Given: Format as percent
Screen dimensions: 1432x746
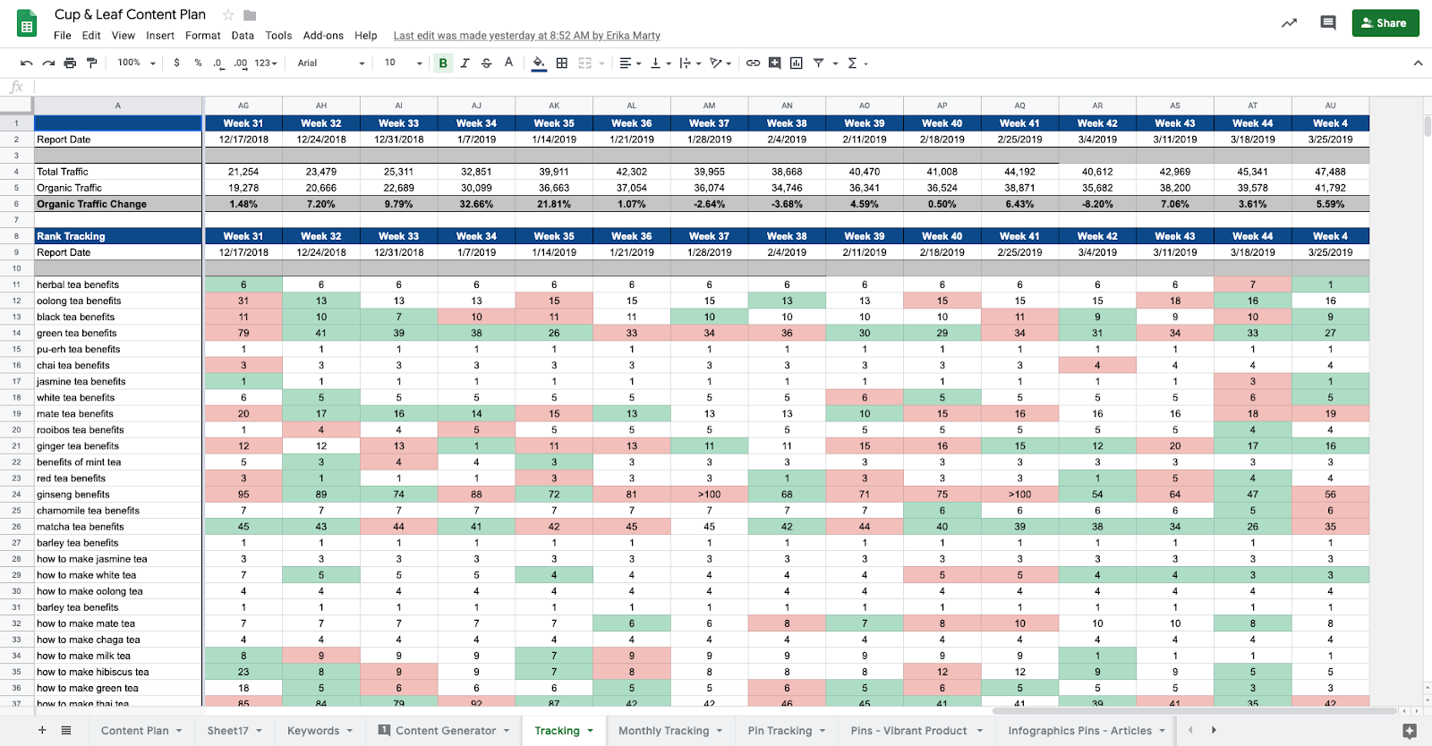Looking at the screenshot, I should point(198,64).
